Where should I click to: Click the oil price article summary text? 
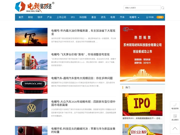(x=83, y=40)
